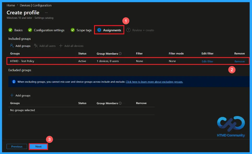The height and width of the screenshot is (154, 252).
Task: Click the blue info icon in the exclusion notice
Action: click(x=14, y=82)
